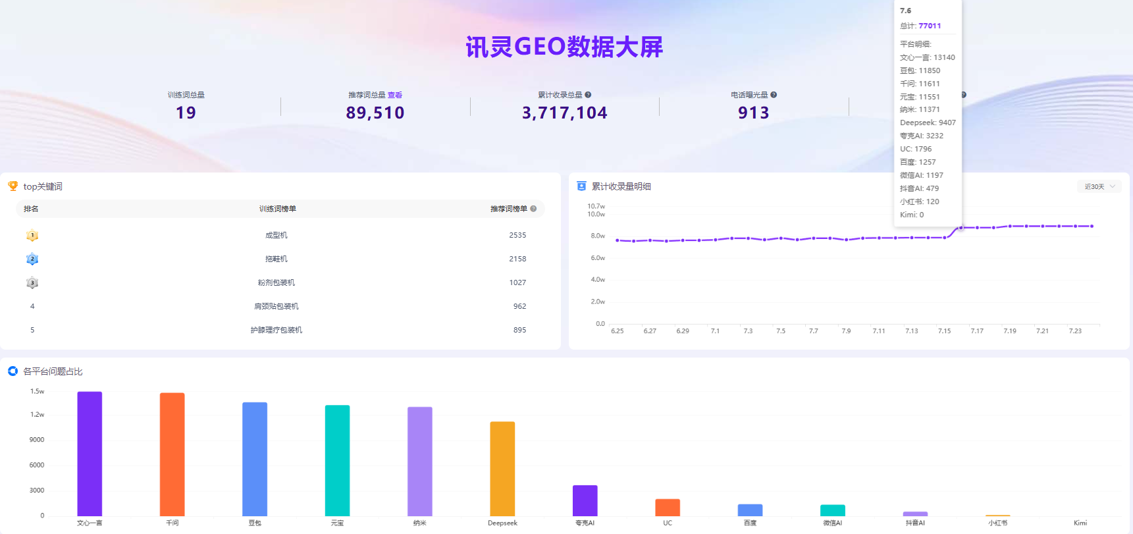Open the 近30天 time range dropdown
The height and width of the screenshot is (534, 1133).
[x=1099, y=186]
